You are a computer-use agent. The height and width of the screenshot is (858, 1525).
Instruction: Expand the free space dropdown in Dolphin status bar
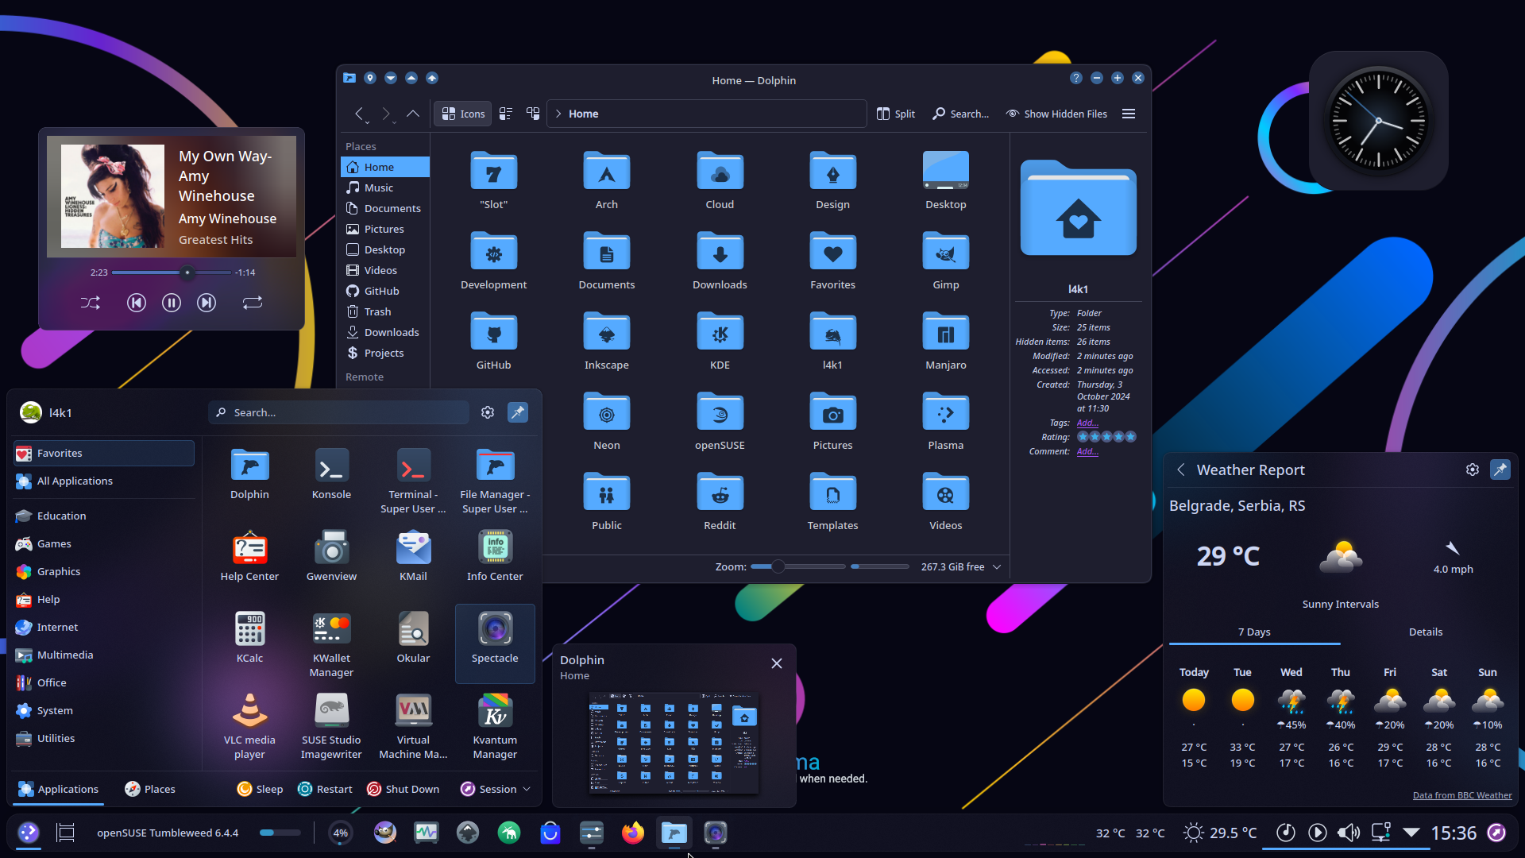click(997, 566)
